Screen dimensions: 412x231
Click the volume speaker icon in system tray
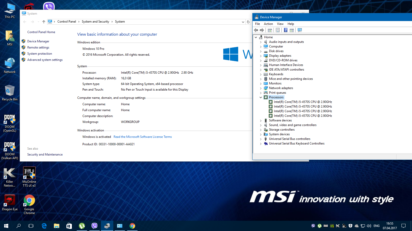pyautogui.click(x=369, y=226)
